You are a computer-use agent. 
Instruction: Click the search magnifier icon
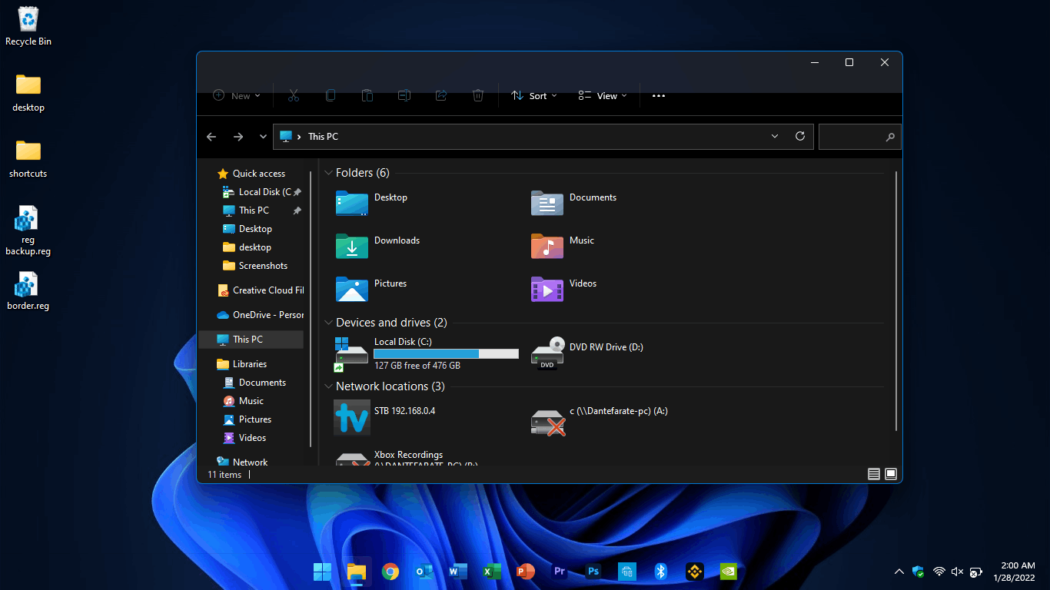pos(890,137)
